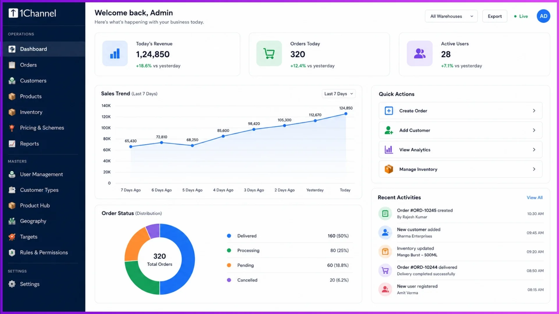559x314 pixels.
Task: Click the Geography map icon
Action: coord(12,221)
